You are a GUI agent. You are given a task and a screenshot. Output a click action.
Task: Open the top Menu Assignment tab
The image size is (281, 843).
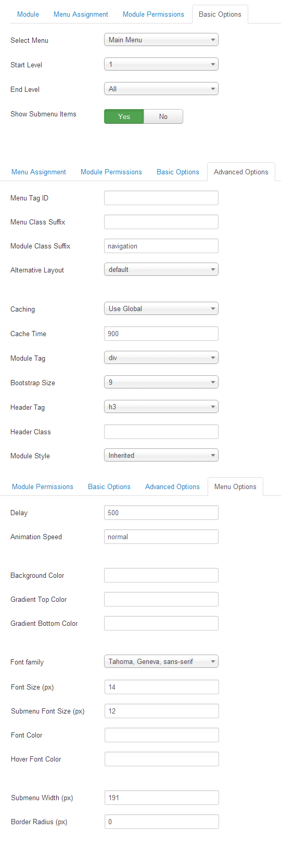81,14
